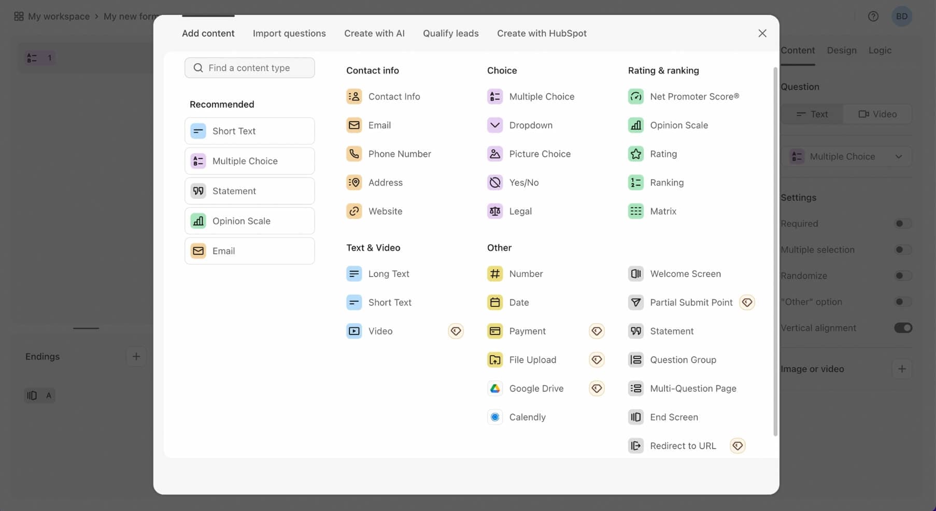Select the Phone Number icon
The image size is (936, 511).
(354, 154)
